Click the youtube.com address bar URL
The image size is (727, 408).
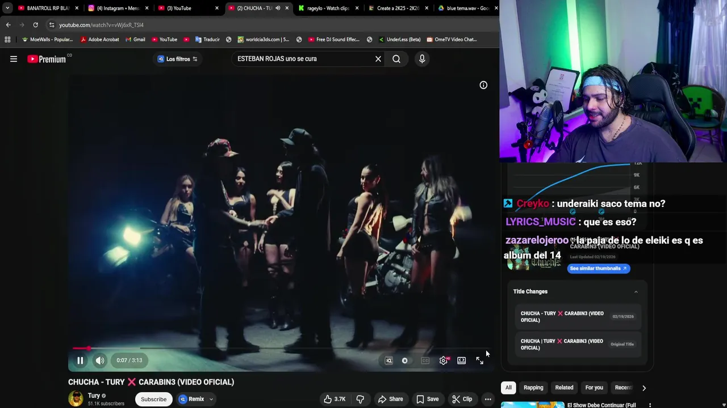[x=101, y=25]
